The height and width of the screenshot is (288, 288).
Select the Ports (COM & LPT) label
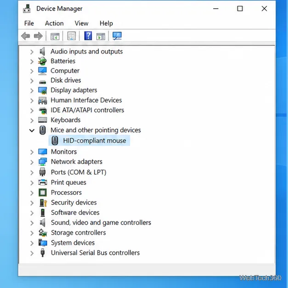(x=79, y=172)
